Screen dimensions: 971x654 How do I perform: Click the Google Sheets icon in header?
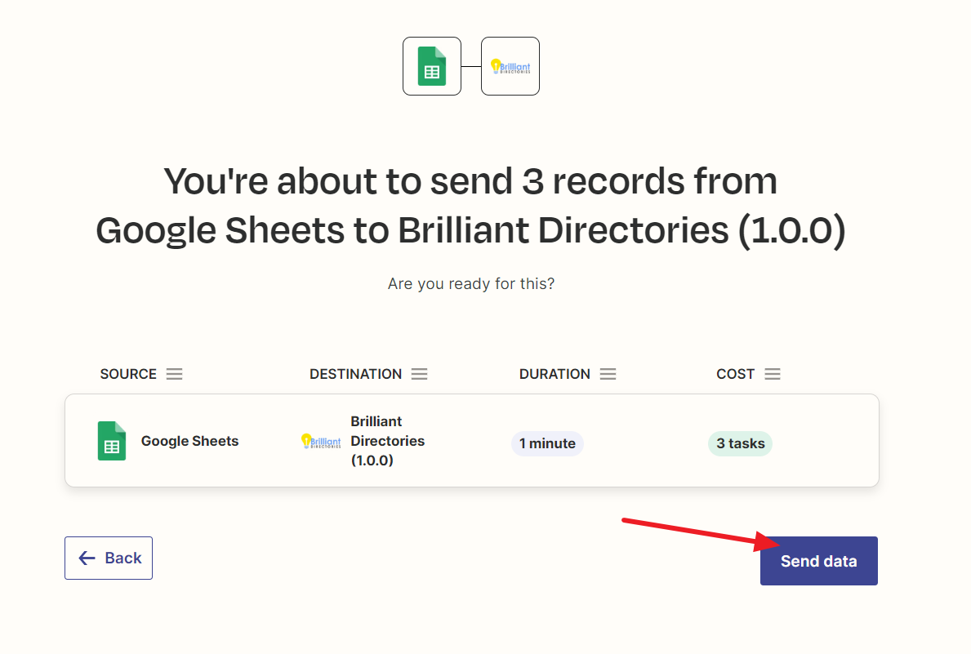pyautogui.click(x=432, y=66)
